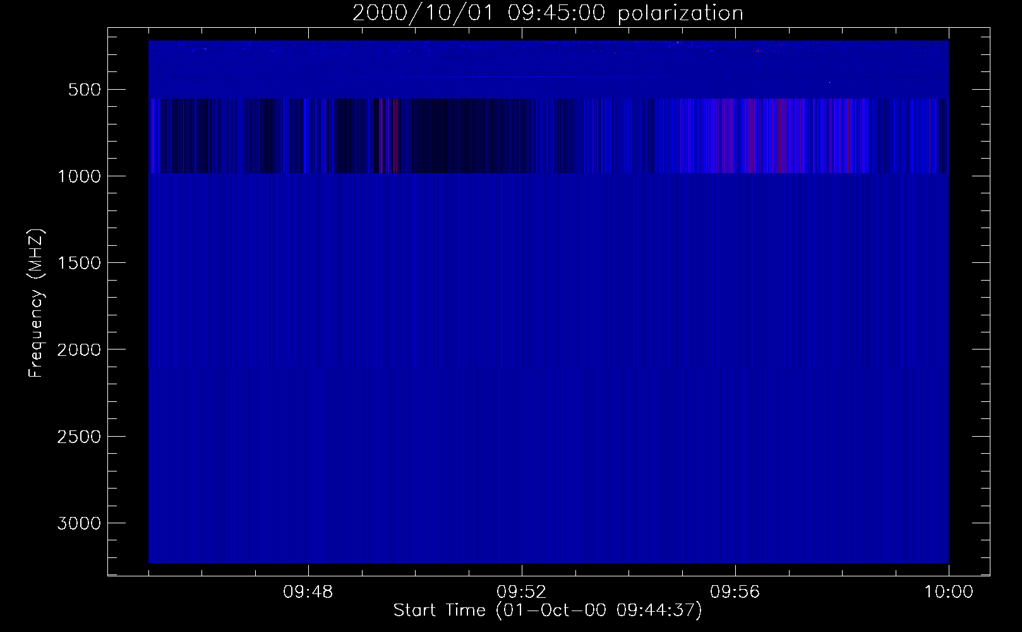Click the plot title '2000/10/01 09:45:00 polarization'
This screenshot has width=1022, height=632.
(548, 13)
